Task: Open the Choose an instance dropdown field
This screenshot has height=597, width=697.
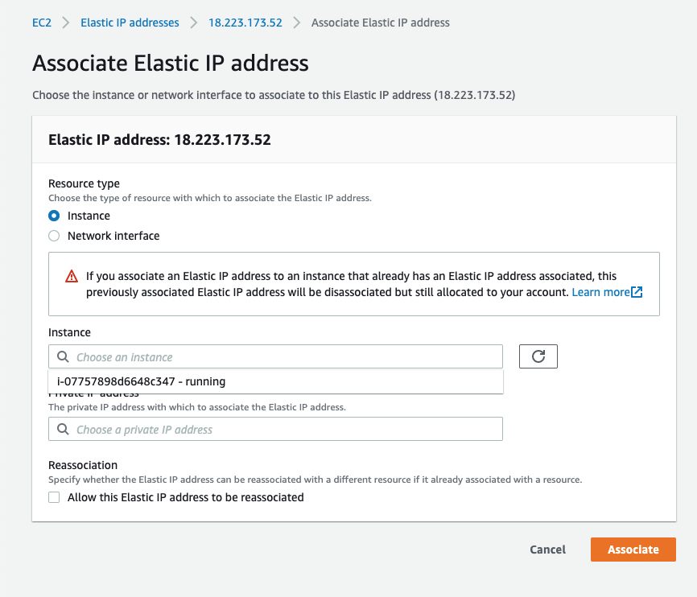Action: point(282,357)
